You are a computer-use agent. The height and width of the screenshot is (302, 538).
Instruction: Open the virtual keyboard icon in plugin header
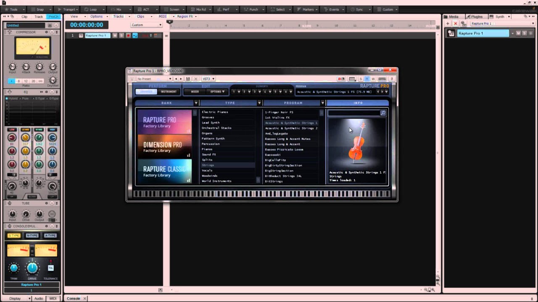pos(382,79)
